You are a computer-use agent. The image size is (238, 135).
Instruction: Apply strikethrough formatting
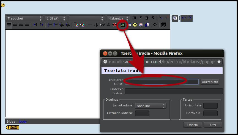153,18
